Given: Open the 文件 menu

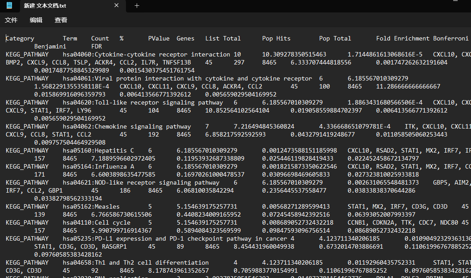Looking at the screenshot, I should coord(11,20).
